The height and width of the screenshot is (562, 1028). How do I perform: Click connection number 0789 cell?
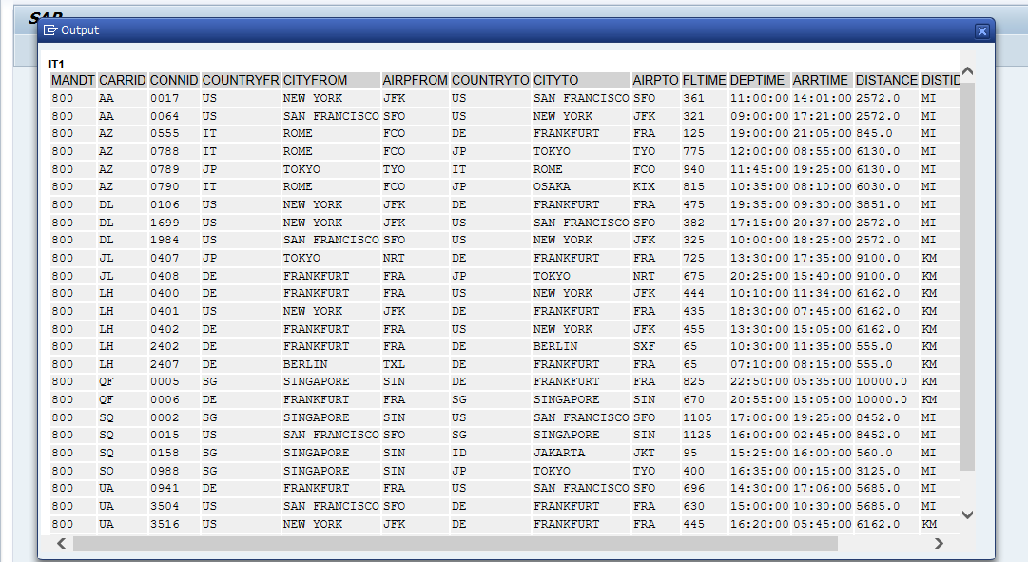174,169
